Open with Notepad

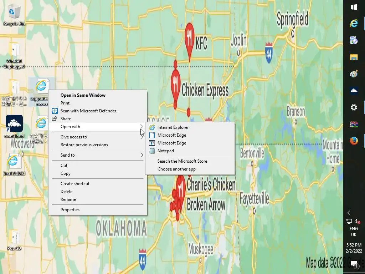coord(190,151)
